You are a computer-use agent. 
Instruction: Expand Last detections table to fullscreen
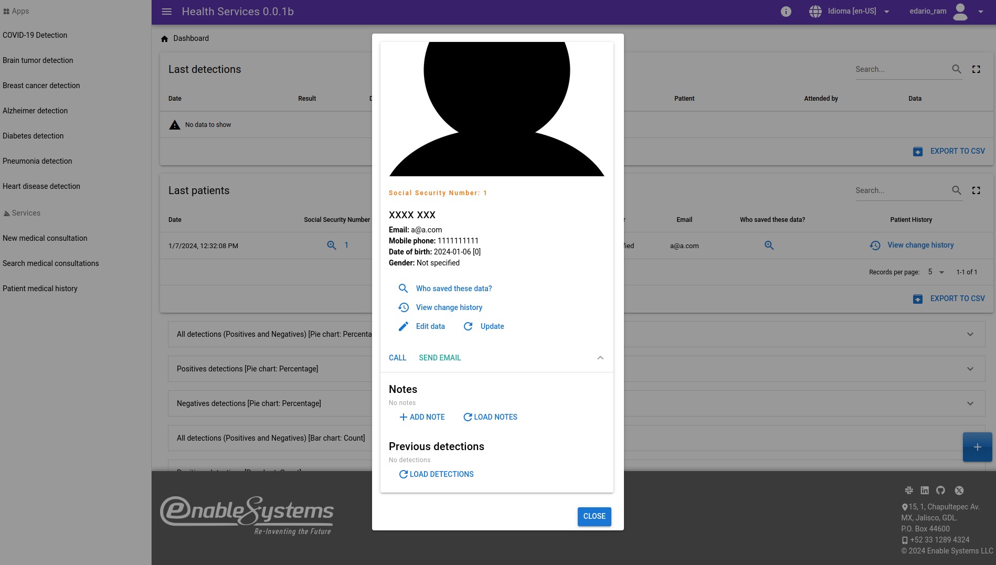pos(976,69)
